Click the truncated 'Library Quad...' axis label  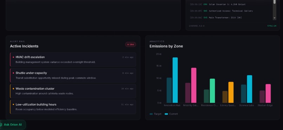coord(228,105)
